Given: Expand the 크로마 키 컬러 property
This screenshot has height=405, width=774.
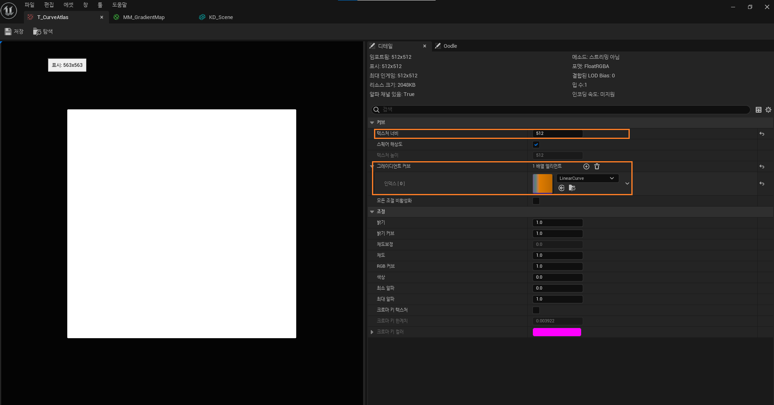Looking at the screenshot, I should point(372,332).
